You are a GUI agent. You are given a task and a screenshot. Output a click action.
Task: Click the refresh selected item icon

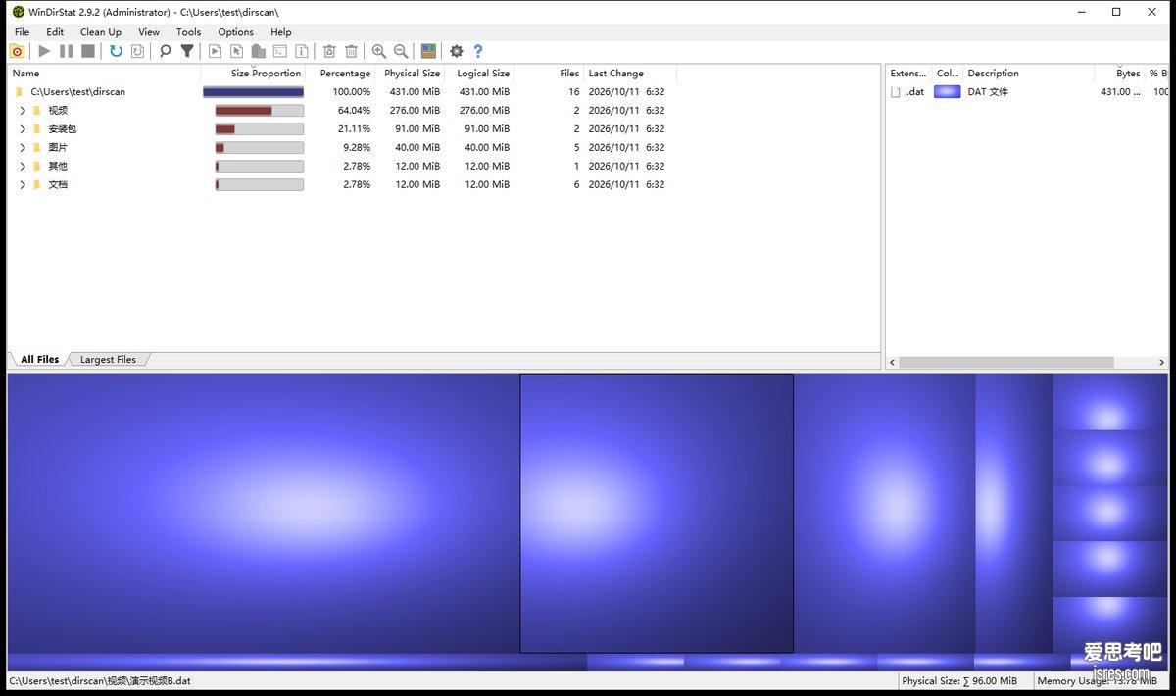[x=138, y=51]
